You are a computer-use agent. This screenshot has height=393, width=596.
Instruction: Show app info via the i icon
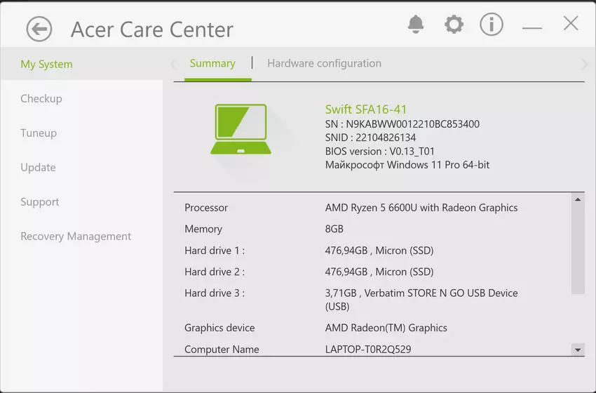tap(492, 25)
